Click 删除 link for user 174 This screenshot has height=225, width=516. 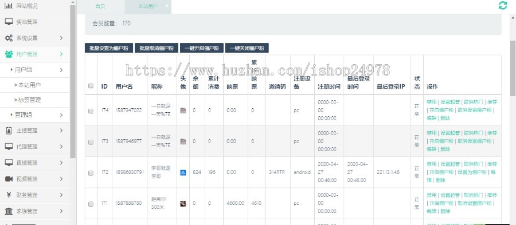click(445, 118)
